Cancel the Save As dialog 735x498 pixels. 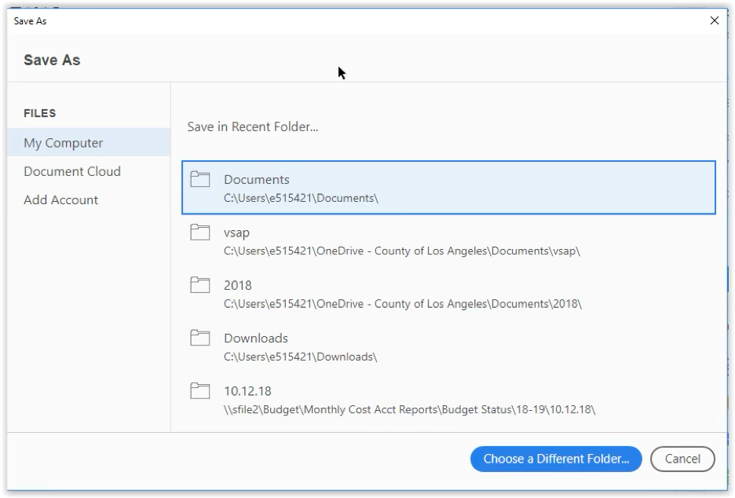click(682, 459)
